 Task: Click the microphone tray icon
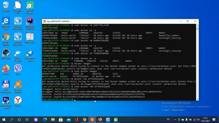coord(186,120)
